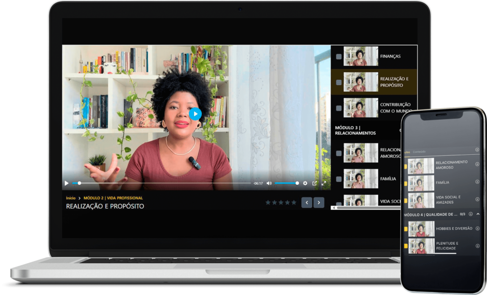487x295 pixels.
Task: Adjust the video volume slider
Action: pyautogui.click(x=286, y=183)
